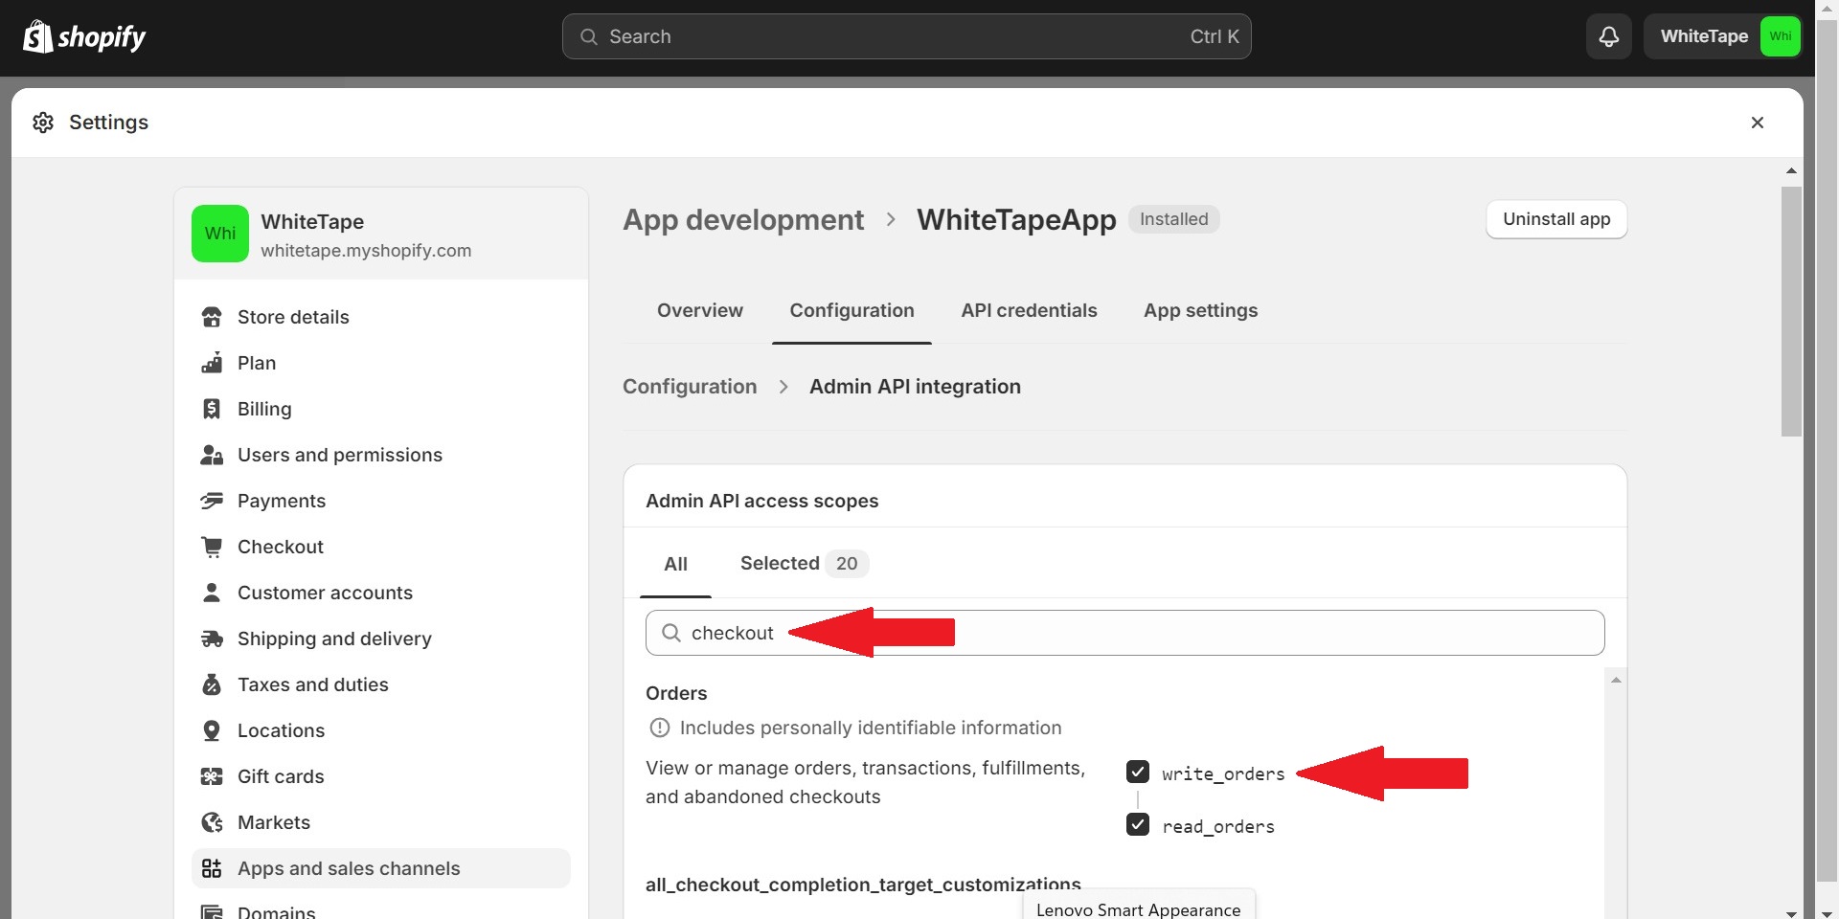Image resolution: width=1839 pixels, height=919 pixels.
Task: Click the scopes list scroll up arrow
Action: click(x=1616, y=680)
